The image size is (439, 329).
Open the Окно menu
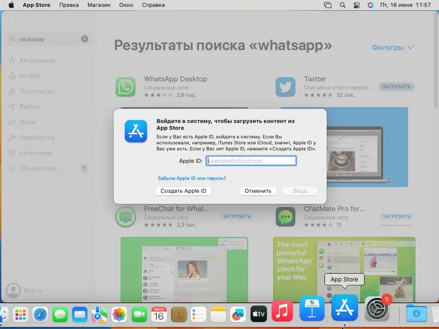point(126,5)
